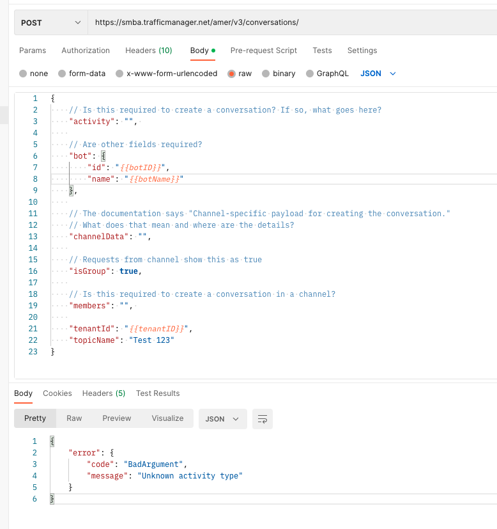Click the "channelData" key
Screen dimensions: 497x529
point(99,237)
